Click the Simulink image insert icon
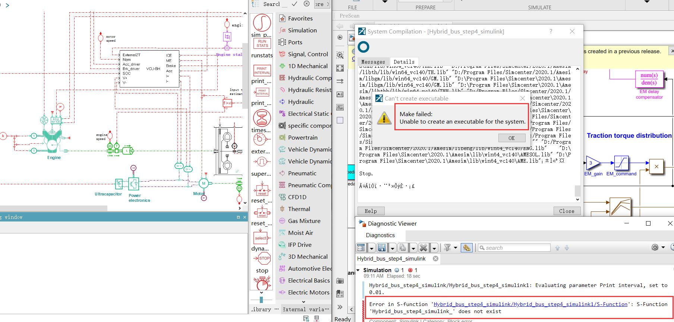Screen dimensions: 674x322 (x=340, y=107)
